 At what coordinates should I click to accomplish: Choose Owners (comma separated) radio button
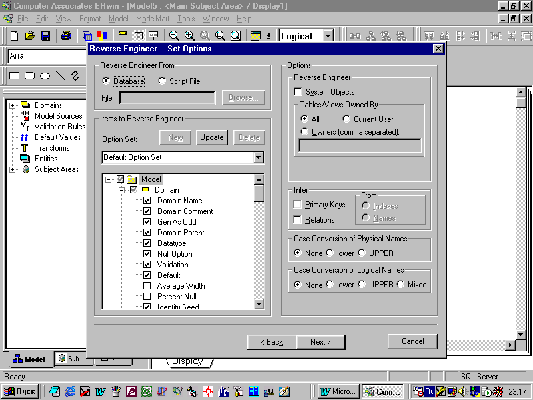pyautogui.click(x=304, y=131)
